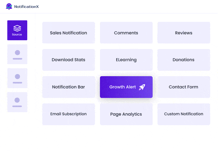Choose the ELearning source
This screenshot has width=218, height=152.
[x=126, y=60]
